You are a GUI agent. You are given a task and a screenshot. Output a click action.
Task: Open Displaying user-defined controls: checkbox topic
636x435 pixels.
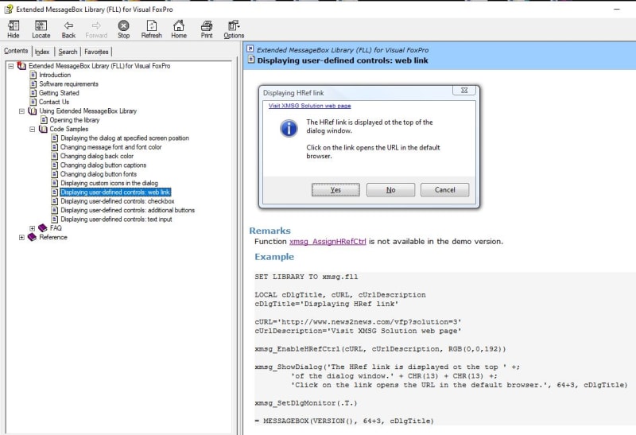[x=117, y=201]
